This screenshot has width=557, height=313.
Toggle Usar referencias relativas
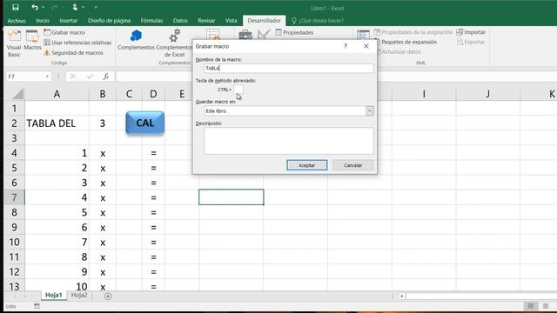click(x=77, y=43)
